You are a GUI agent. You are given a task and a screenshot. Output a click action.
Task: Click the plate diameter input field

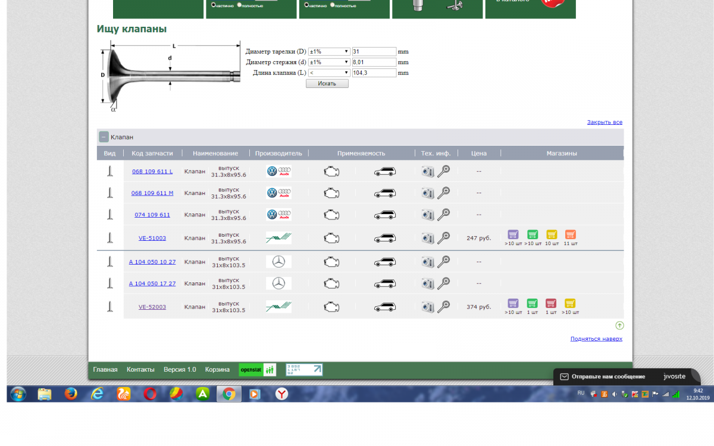(x=374, y=52)
